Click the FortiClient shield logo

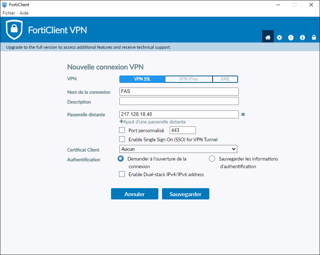click(14, 29)
